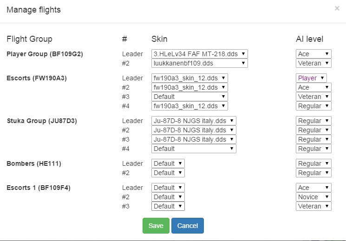Open Escorts FW190A3 #4 Regular AI dropdown

point(313,106)
